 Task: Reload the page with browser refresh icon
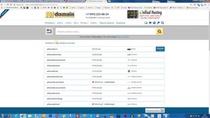[x=8, y=5]
